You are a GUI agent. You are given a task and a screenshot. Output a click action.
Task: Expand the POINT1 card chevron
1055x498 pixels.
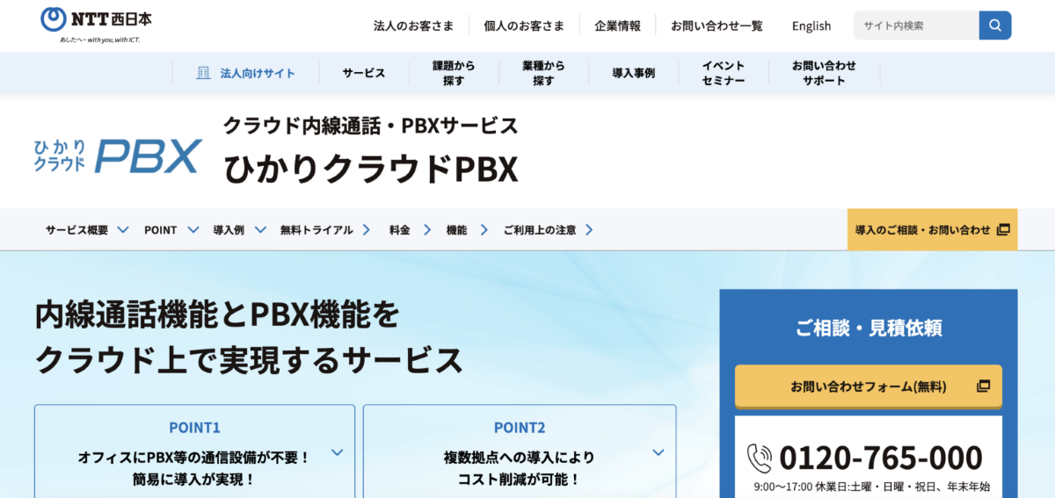pyautogui.click(x=337, y=453)
